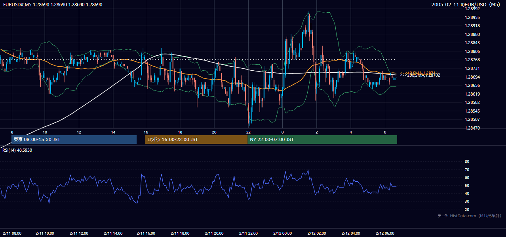Click price axis label 1.28731

[x=472, y=69]
